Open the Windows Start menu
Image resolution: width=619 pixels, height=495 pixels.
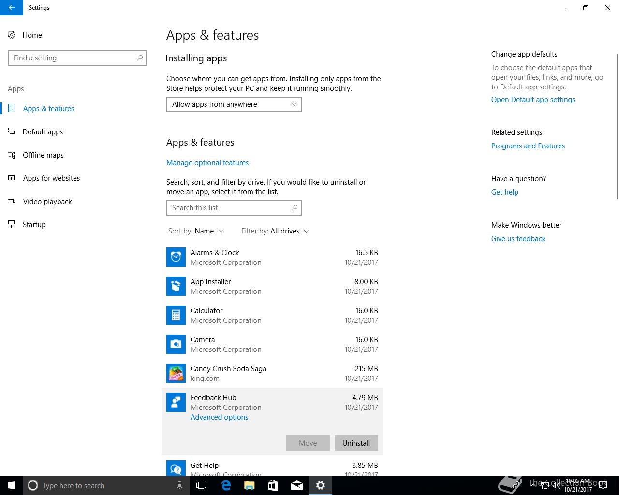[12, 485]
